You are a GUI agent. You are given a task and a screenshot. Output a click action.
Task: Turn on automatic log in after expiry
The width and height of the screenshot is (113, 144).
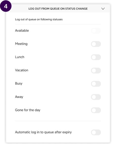[96, 132]
